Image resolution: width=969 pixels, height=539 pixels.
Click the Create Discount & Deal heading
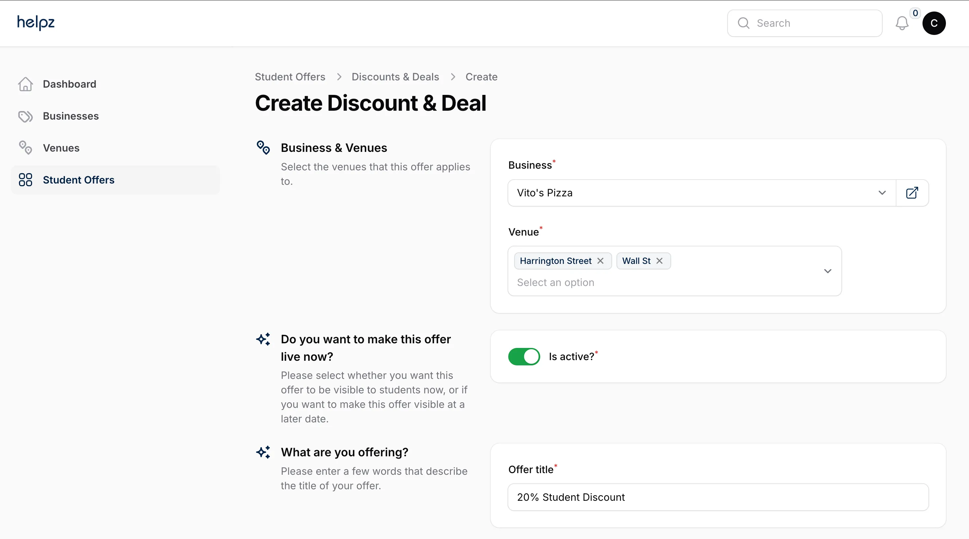[370, 103]
